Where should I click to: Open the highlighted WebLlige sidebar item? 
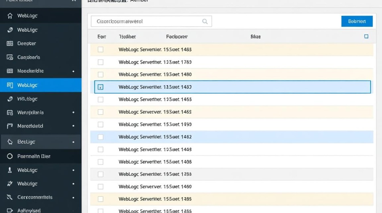[28, 85]
